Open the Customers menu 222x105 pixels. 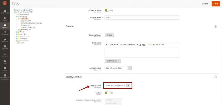(5, 33)
